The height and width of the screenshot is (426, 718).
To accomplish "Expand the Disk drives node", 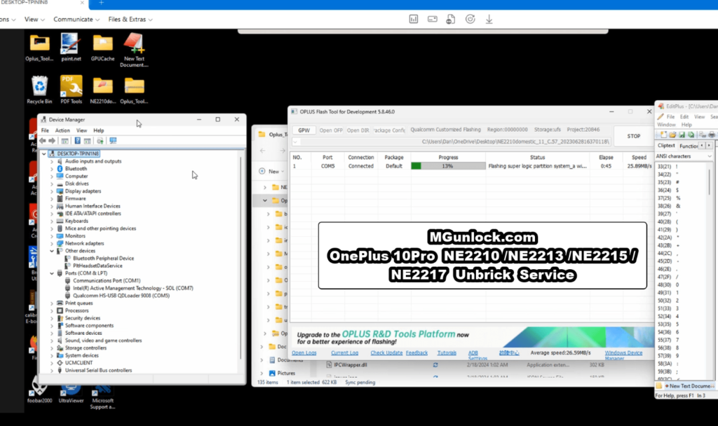I will (52, 184).
